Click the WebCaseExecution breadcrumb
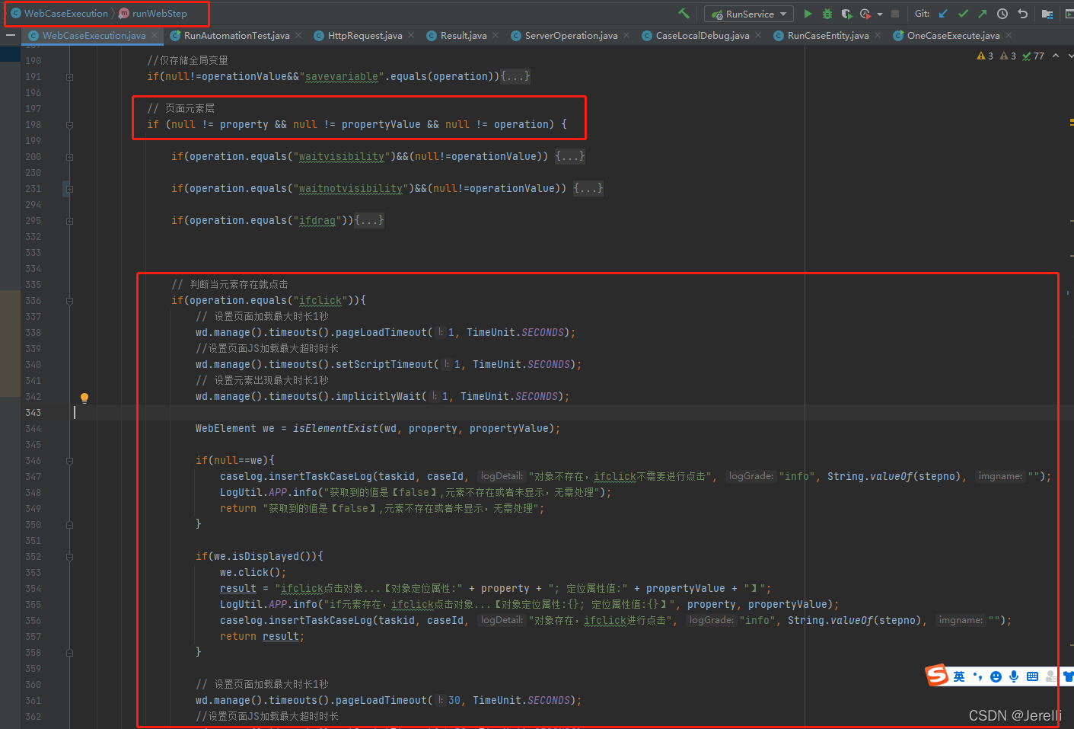The height and width of the screenshot is (729, 1074). click(59, 14)
